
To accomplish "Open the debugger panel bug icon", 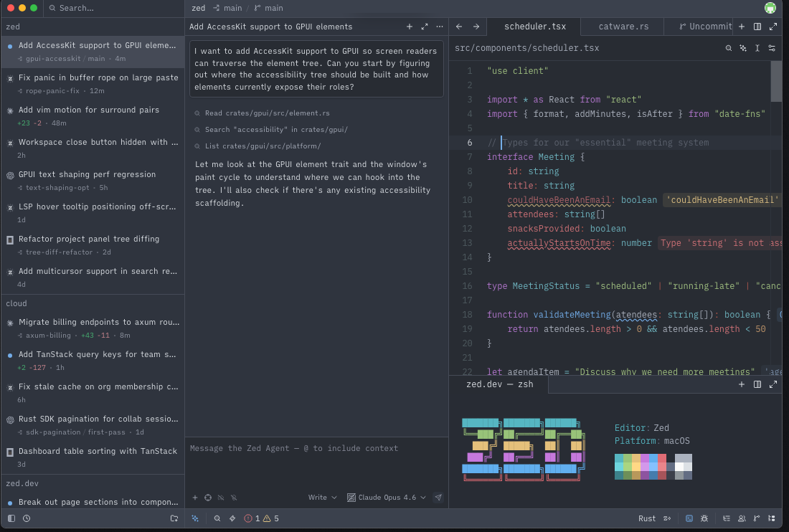I will (x=704, y=518).
